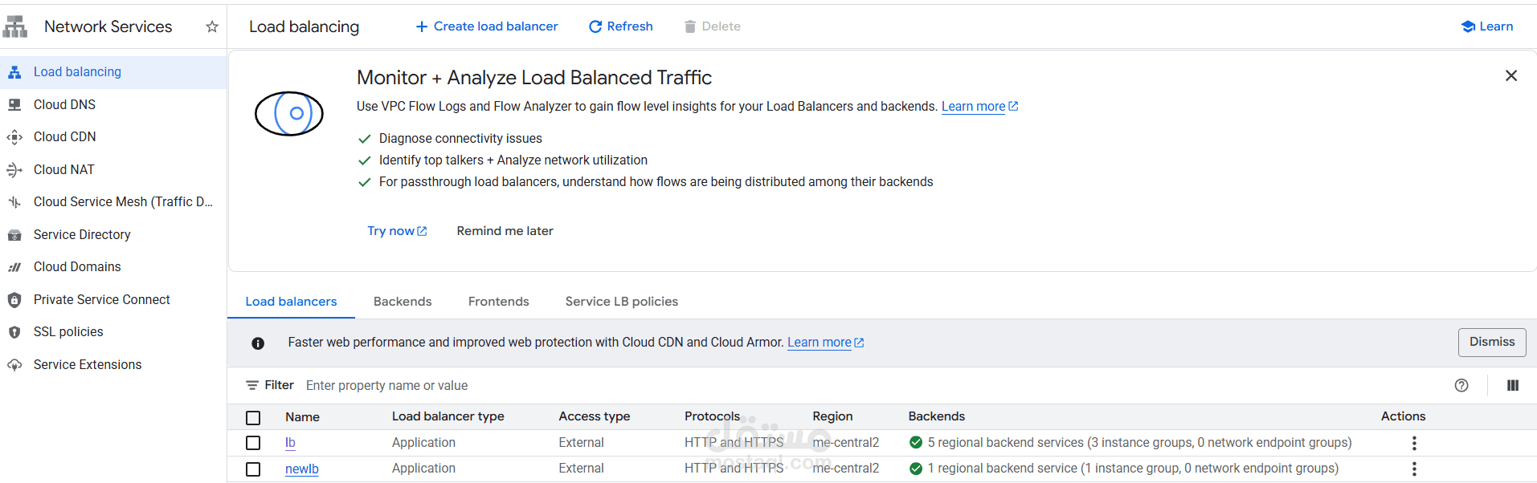Open the newlb load balancer link
1537x483 pixels.
click(302, 469)
